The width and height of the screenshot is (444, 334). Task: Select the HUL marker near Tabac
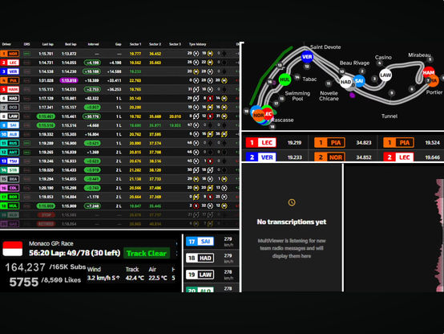point(285,79)
